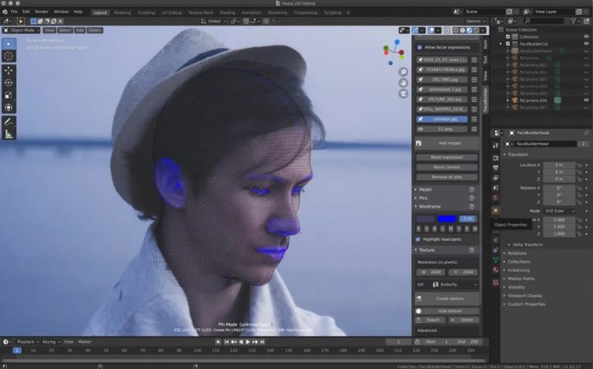This screenshot has height=369, width=593.
Task: Open the File menu
Action: 14,12
